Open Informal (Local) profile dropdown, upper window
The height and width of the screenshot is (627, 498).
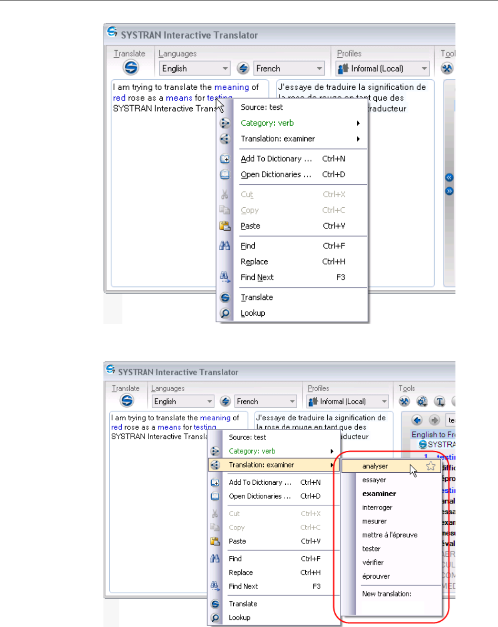click(383, 68)
